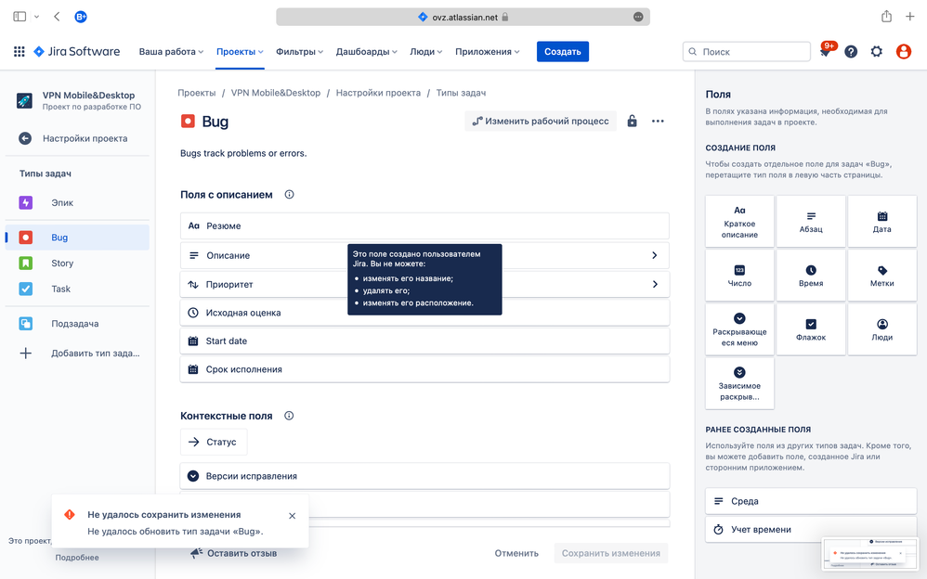This screenshot has height=579, width=927.
Task: Open the Проекты breadcrumb link
Action: pos(196,93)
